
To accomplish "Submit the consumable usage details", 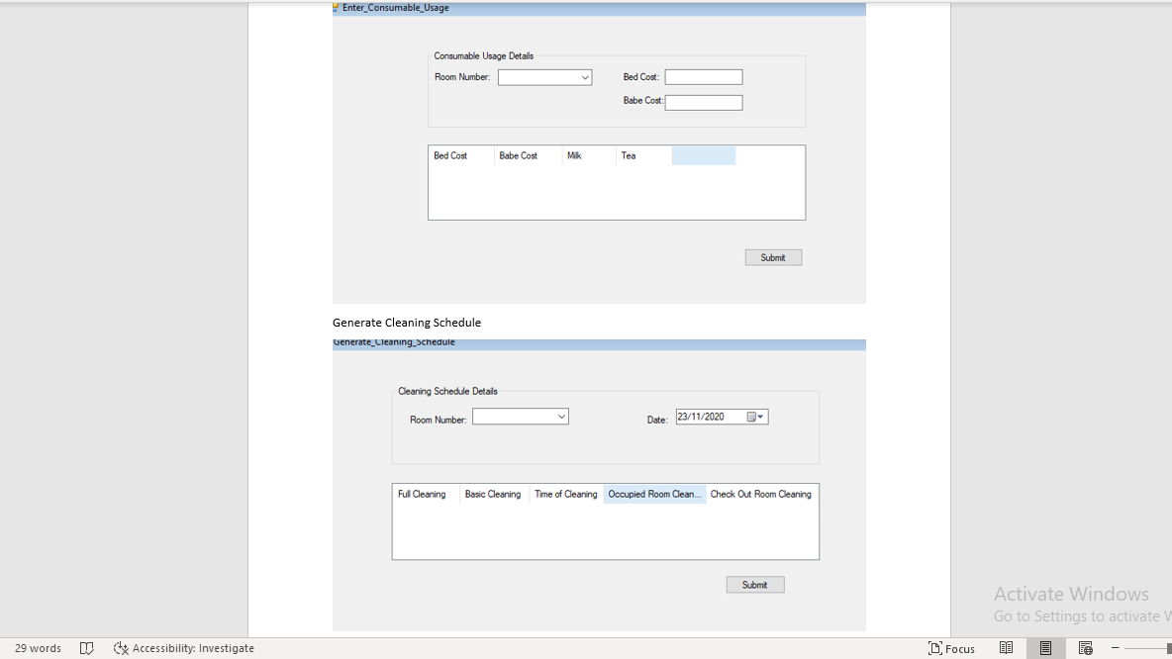I will click(773, 256).
